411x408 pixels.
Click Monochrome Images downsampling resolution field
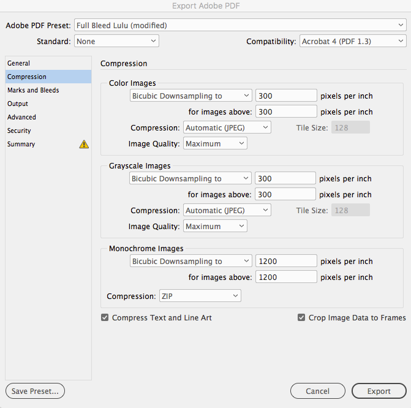pyautogui.click(x=286, y=261)
